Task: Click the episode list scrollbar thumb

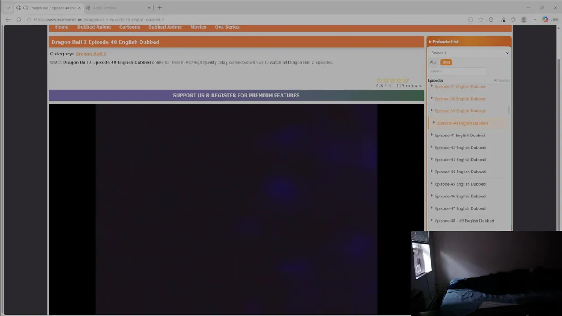Action: click(509, 110)
